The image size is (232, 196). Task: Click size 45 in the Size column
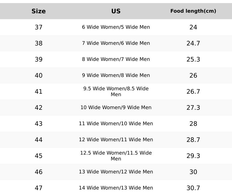[x=39, y=156]
